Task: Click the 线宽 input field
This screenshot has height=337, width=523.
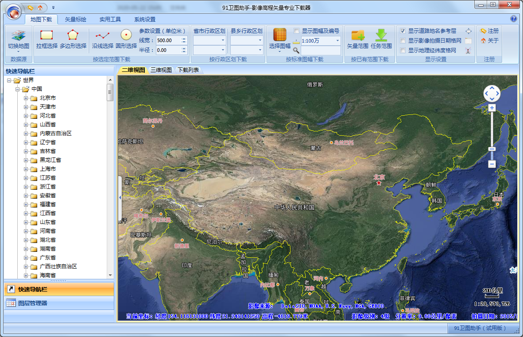Action: (x=168, y=40)
